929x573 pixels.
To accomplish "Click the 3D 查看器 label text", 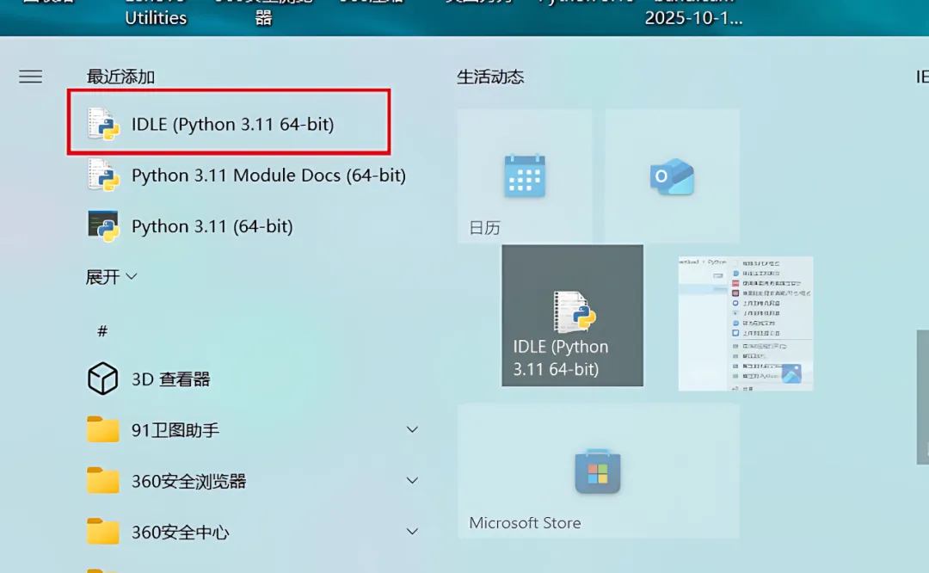I will [x=170, y=379].
